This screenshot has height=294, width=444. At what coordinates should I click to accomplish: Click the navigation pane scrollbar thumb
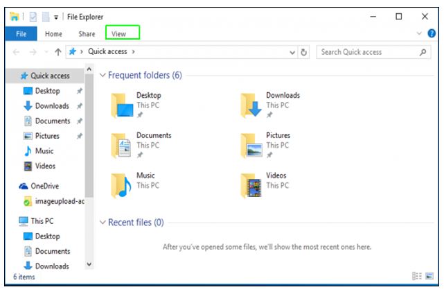click(x=89, y=135)
